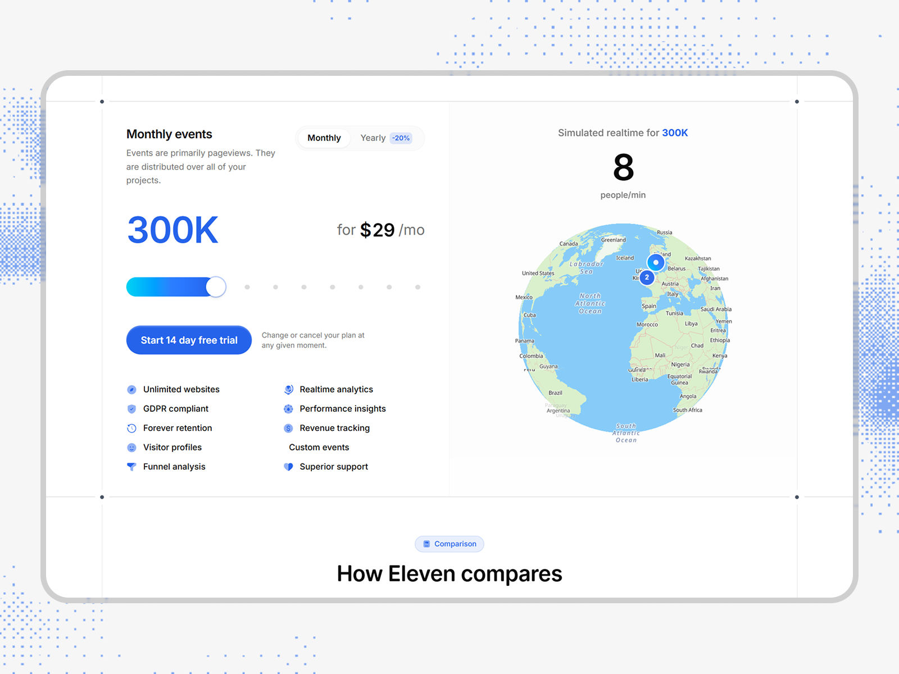The image size is (899, 674).
Task: Click the Forever retention clock icon
Action: (x=131, y=428)
